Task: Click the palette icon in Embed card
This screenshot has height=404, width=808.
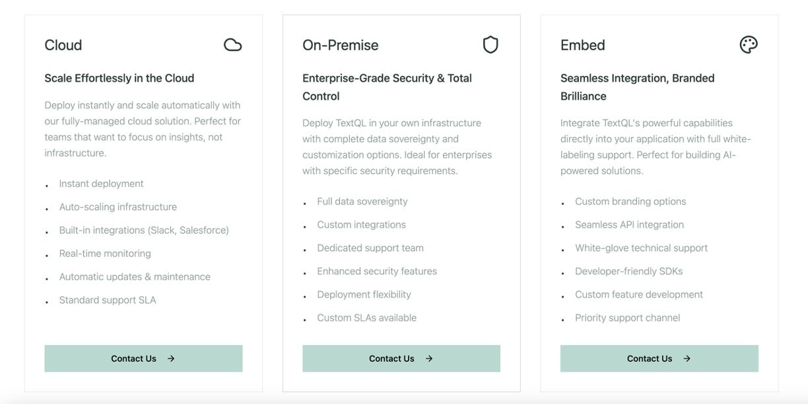Action: click(749, 45)
